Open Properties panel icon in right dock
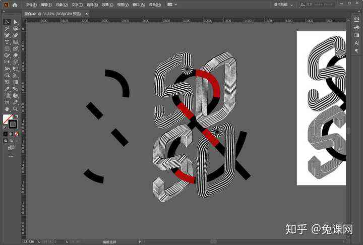This screenshot has height=245, width=363. [356, 19]
